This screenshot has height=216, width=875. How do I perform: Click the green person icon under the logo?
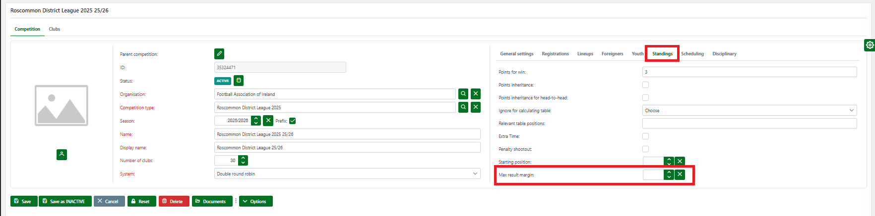pyautogui.click(x=62, y=155)
